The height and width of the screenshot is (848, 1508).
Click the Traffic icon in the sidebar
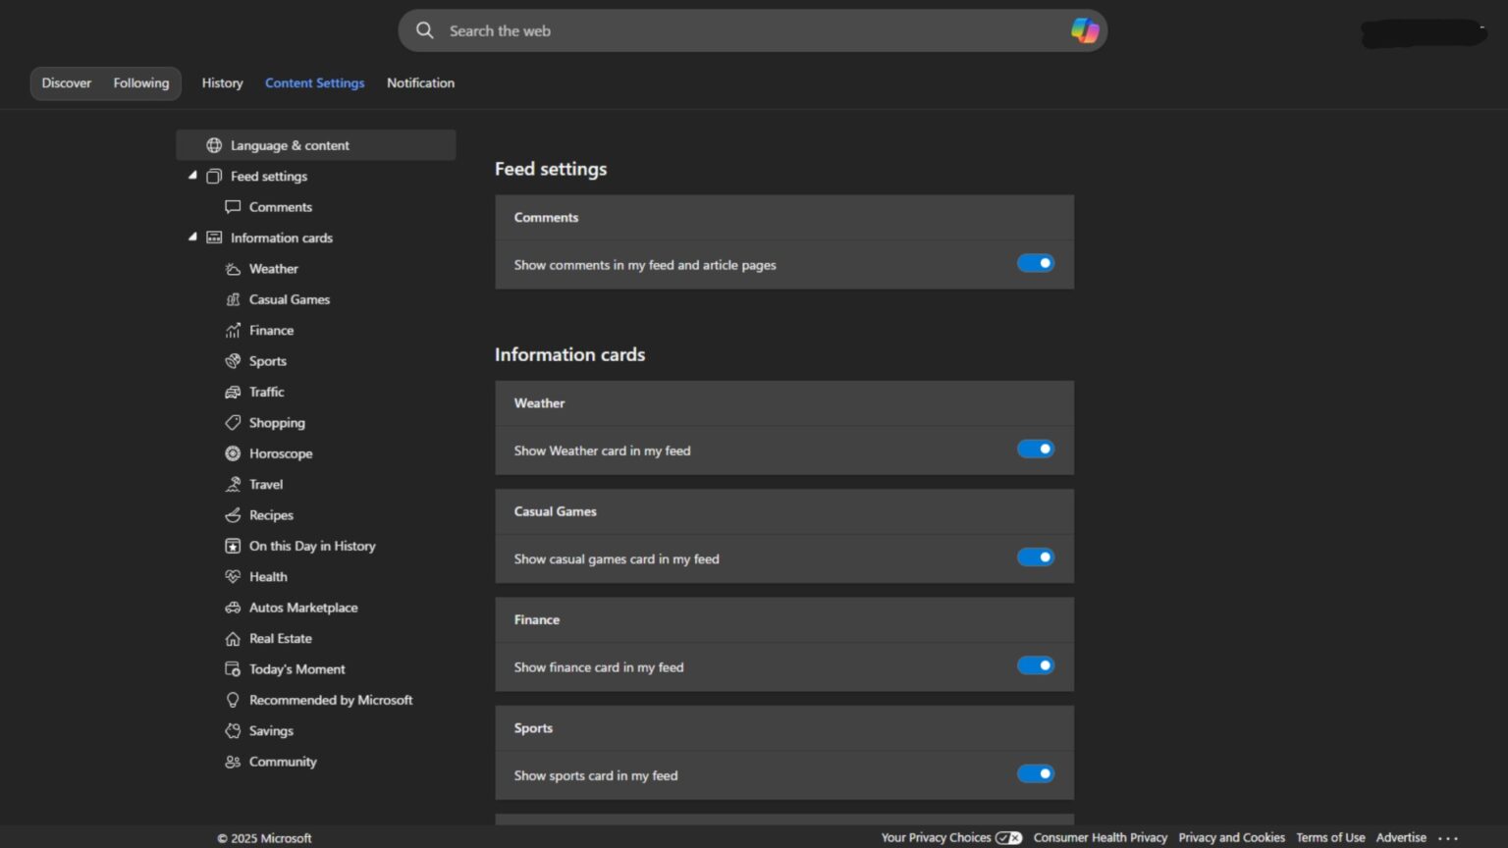tap(233, 392)
